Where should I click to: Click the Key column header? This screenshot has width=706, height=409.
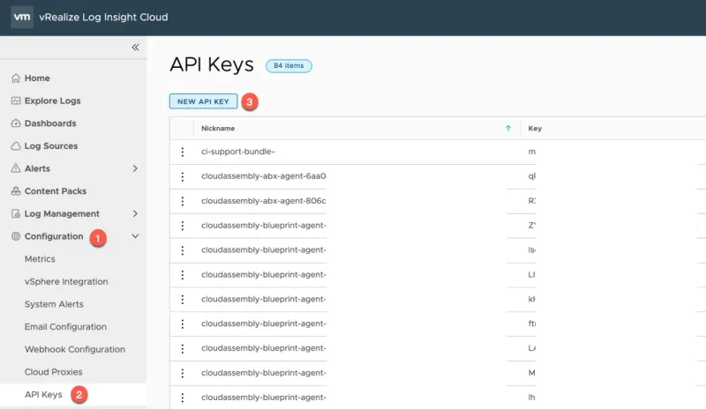point(535,129)
